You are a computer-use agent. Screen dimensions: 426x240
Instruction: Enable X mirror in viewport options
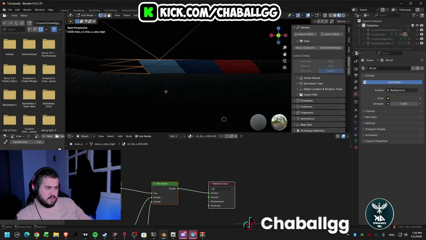coord(319,21)
